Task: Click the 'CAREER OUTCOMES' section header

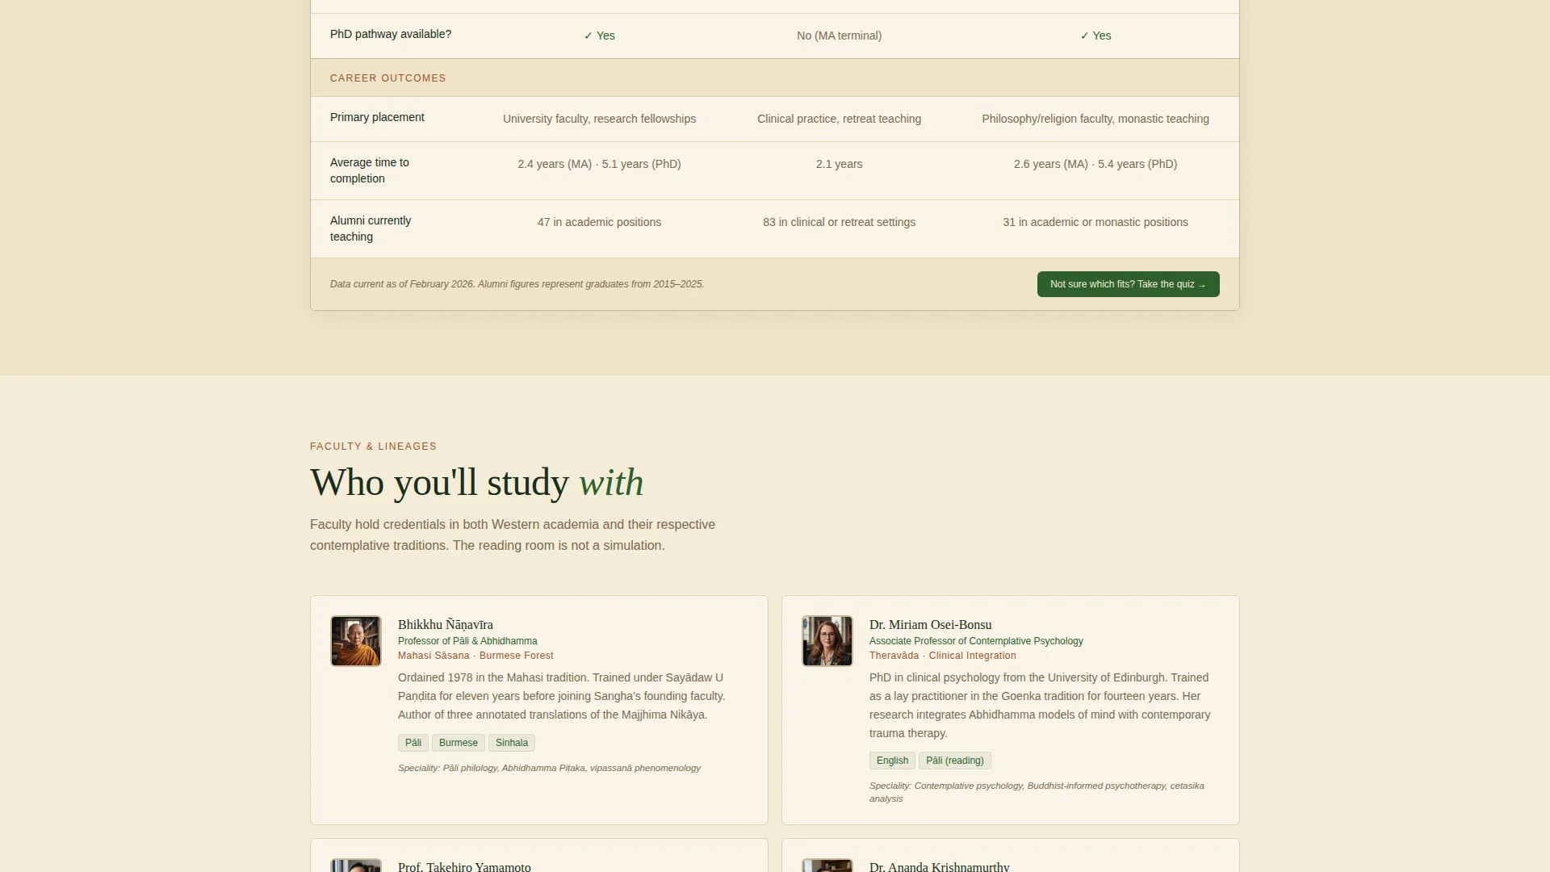Action: (x=388, y=78)
